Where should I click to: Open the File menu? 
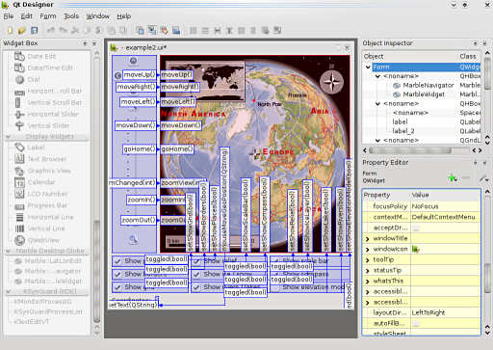click(x=9, y=16)
